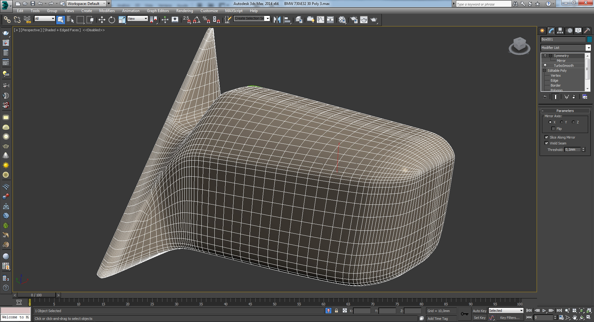Activate the Select and Rotate tool
The width and height of the screenshot is (594, 322).
point(112,20)
